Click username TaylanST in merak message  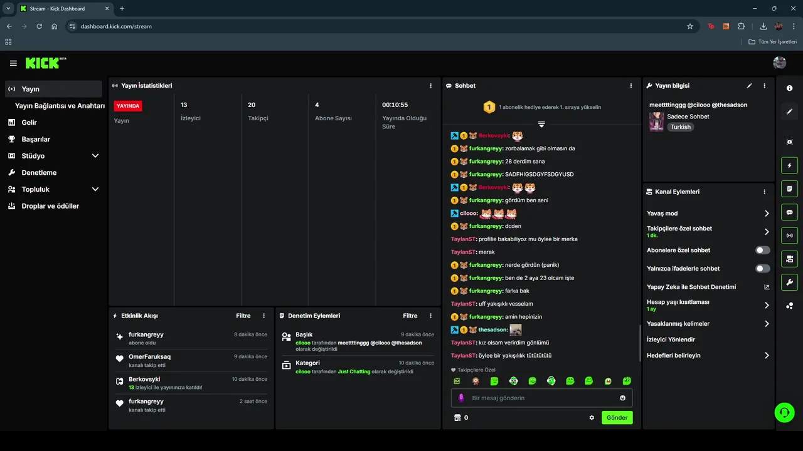pos(464,252)
